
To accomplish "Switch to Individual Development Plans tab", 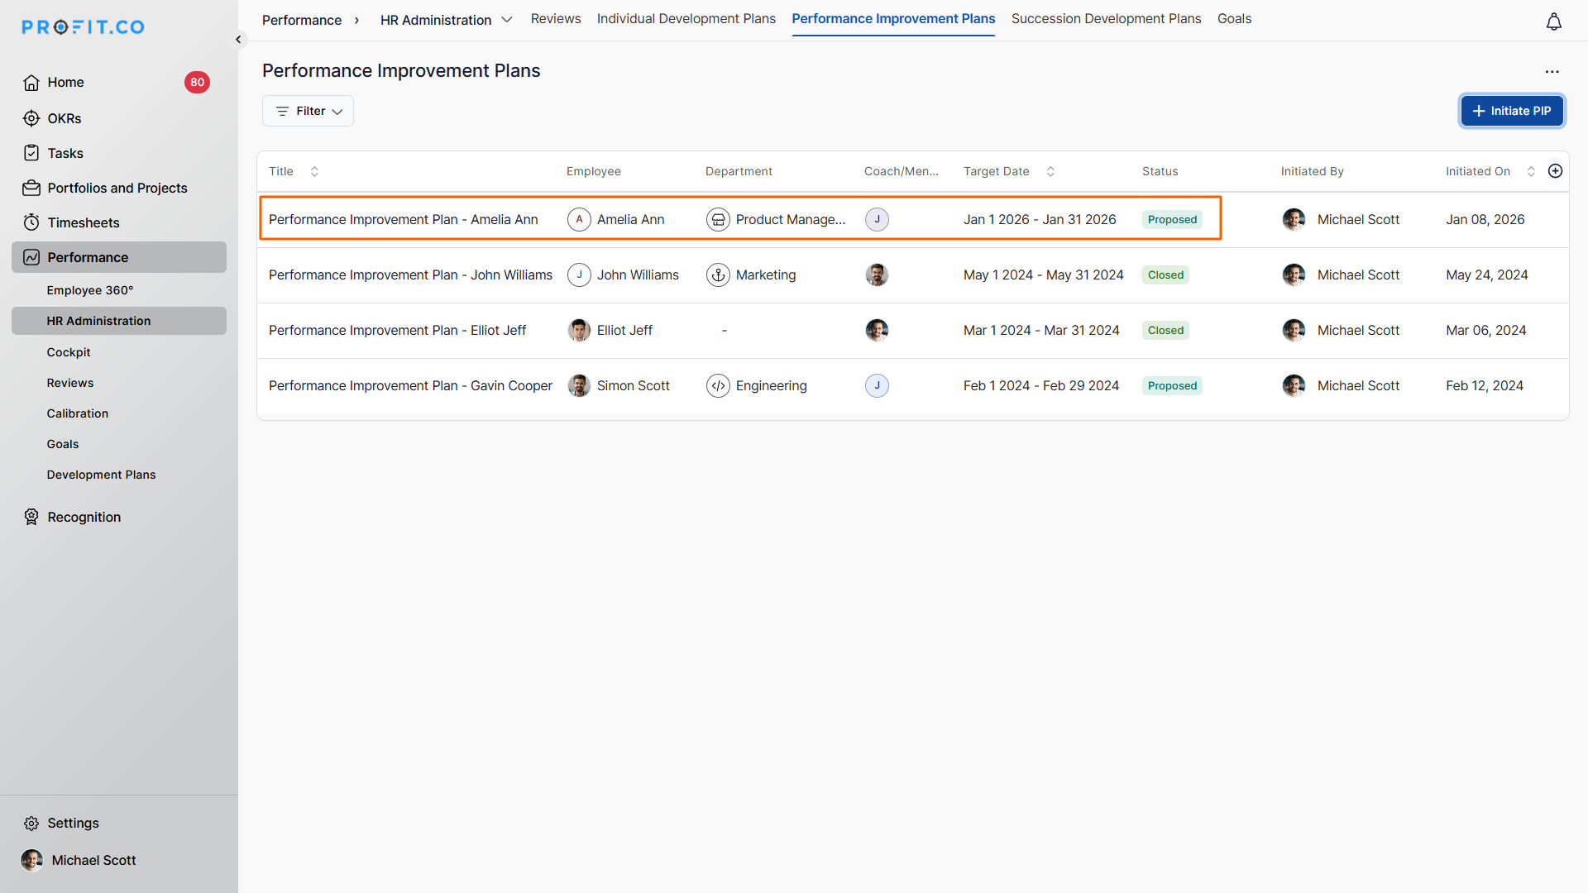I will point(686,18).
